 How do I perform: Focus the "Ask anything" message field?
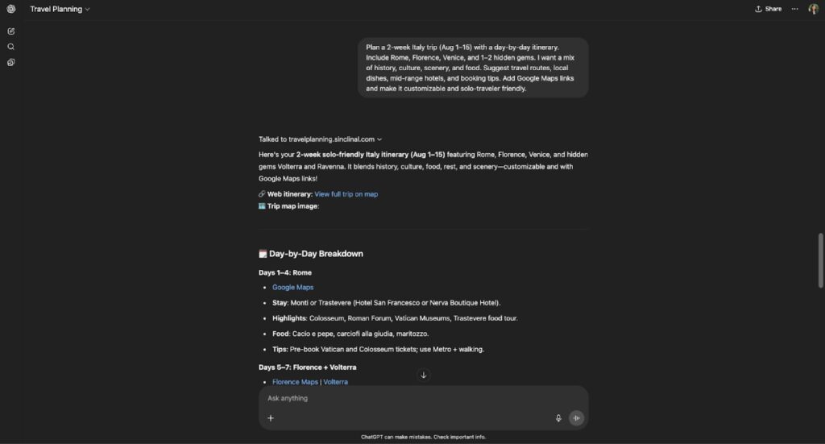click(411, 398)
